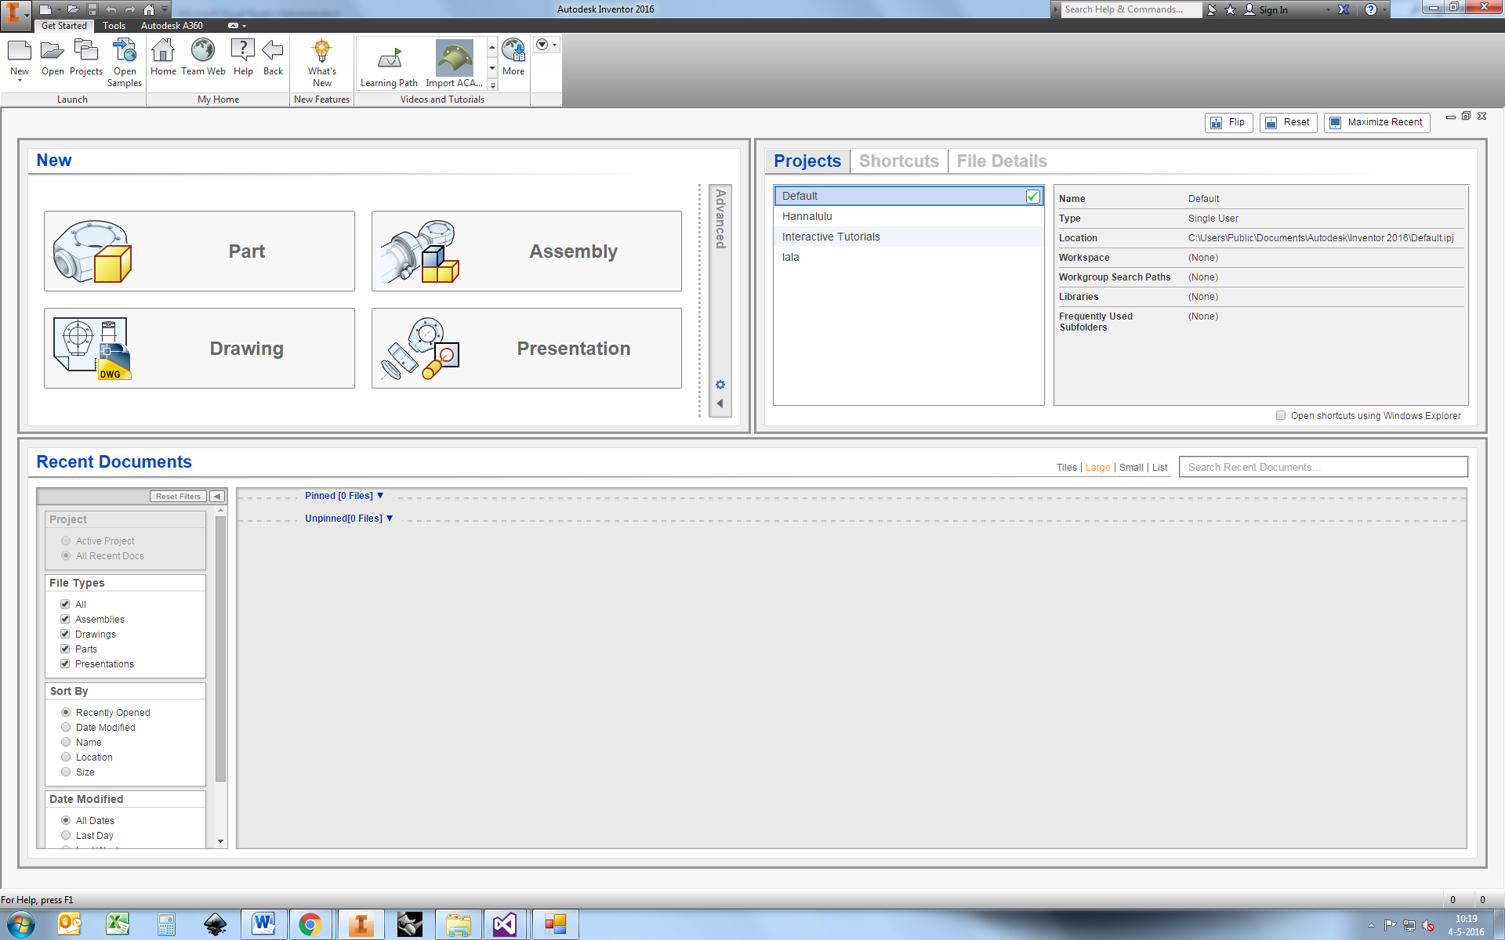Click the Search Recent Documents field

pos(1323,468)
